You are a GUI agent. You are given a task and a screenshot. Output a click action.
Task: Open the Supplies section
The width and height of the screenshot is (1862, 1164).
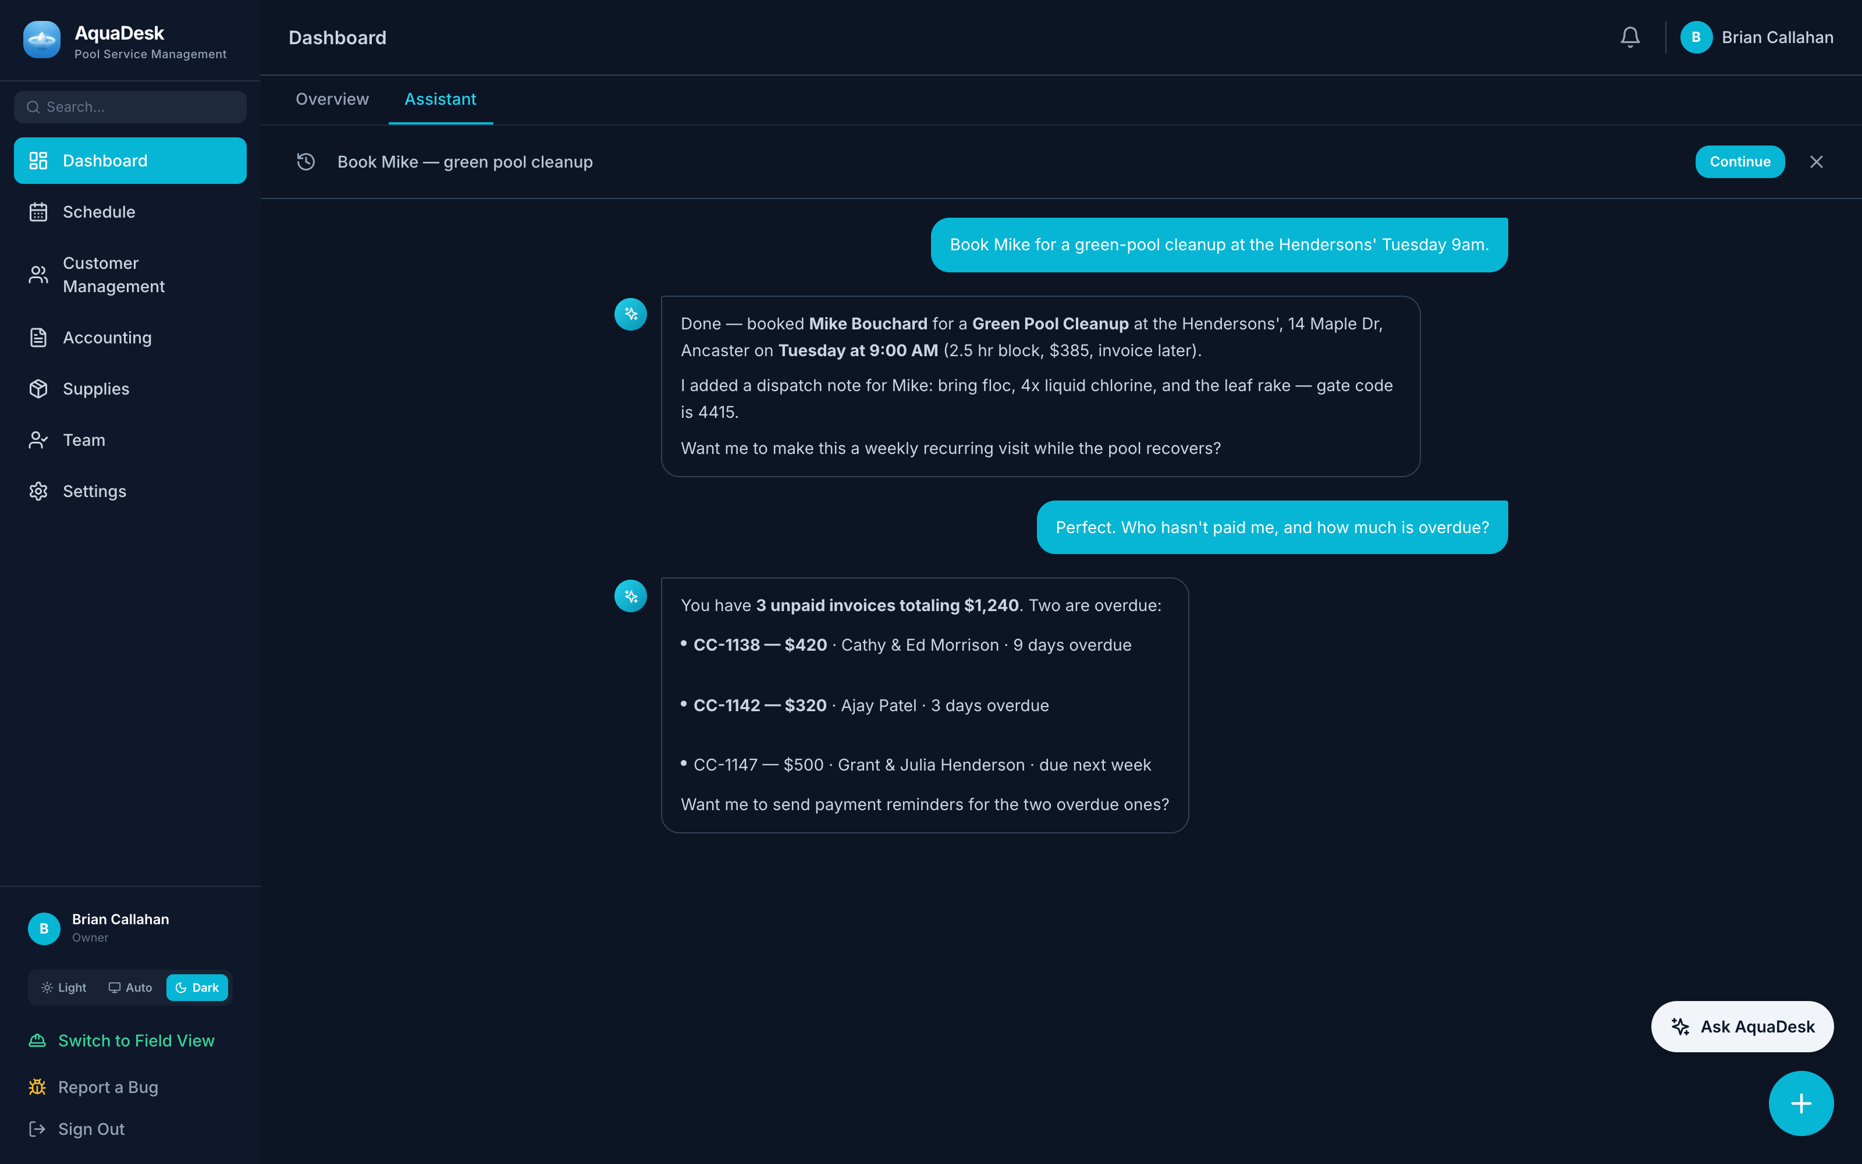pos(130,389)
